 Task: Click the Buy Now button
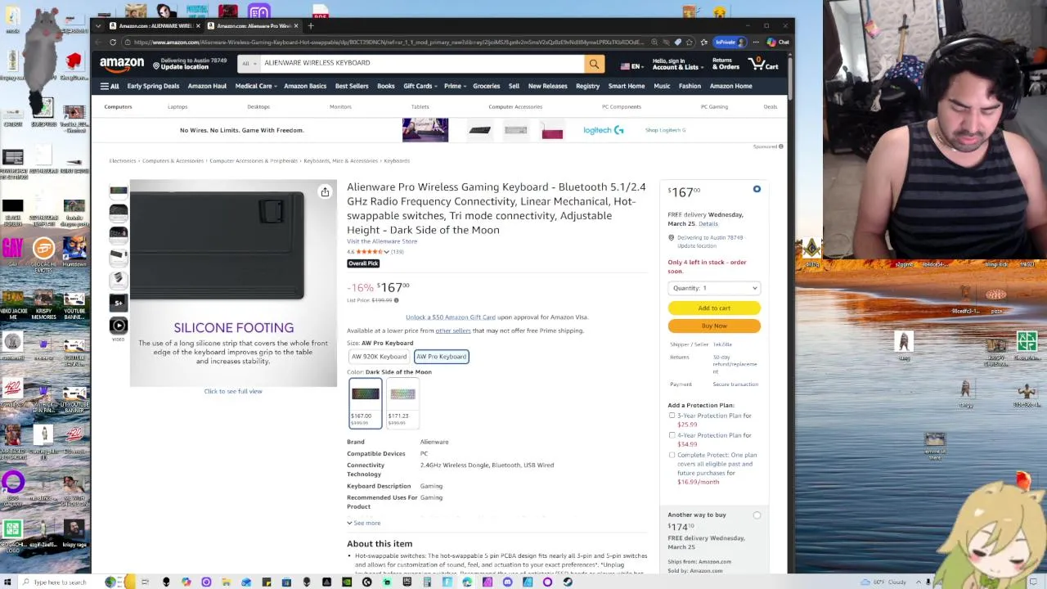(714, 326)
